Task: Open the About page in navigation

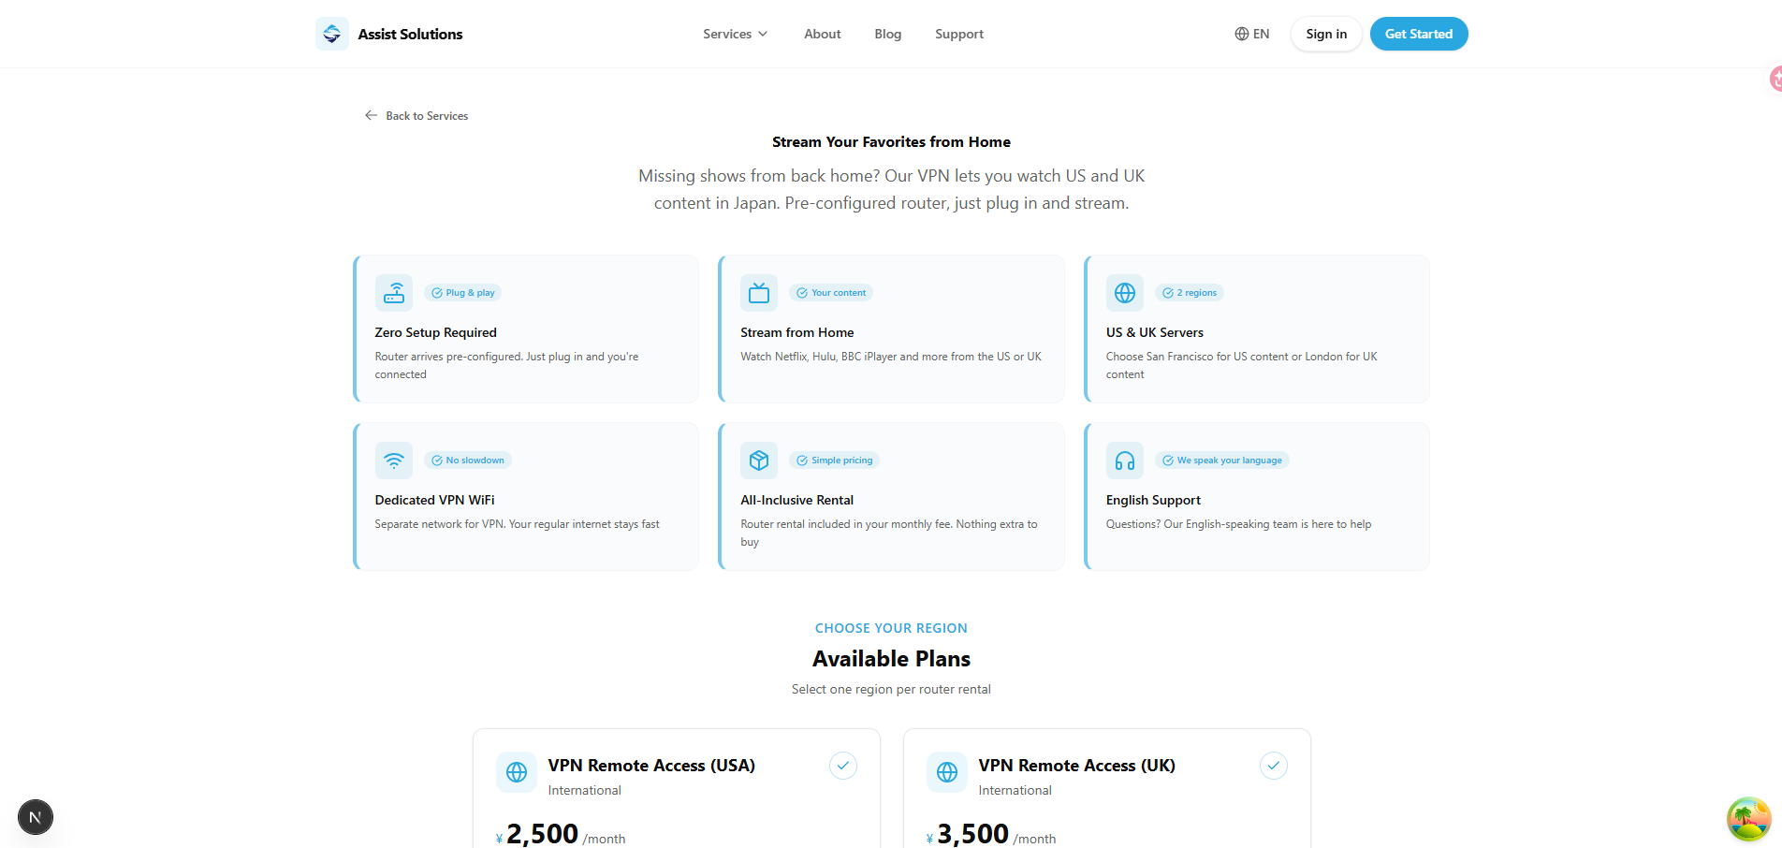Action: tap(822, 34)
